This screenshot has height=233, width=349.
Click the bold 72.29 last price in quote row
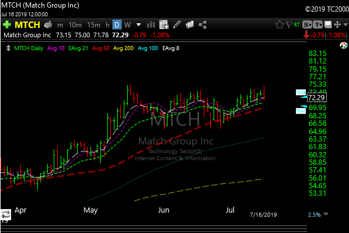(x=120, y=35)
